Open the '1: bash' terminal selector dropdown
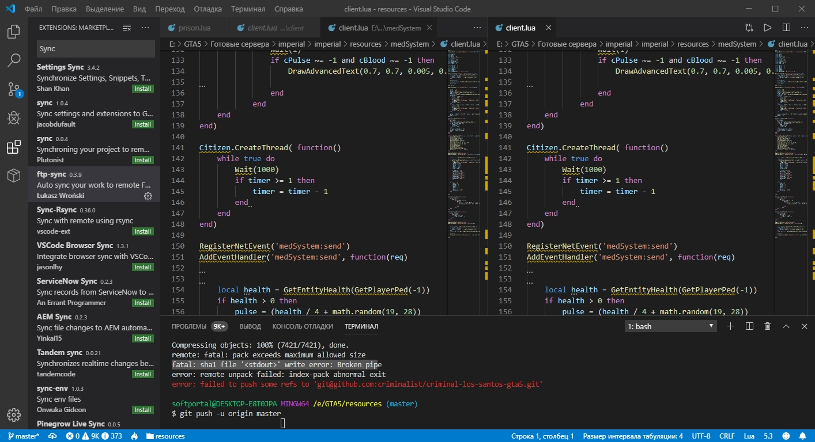This screenshot has width=815, height=442. click(x=670, y=326)
